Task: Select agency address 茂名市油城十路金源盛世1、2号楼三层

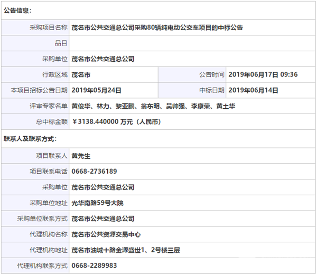Action: pos(126,250)
